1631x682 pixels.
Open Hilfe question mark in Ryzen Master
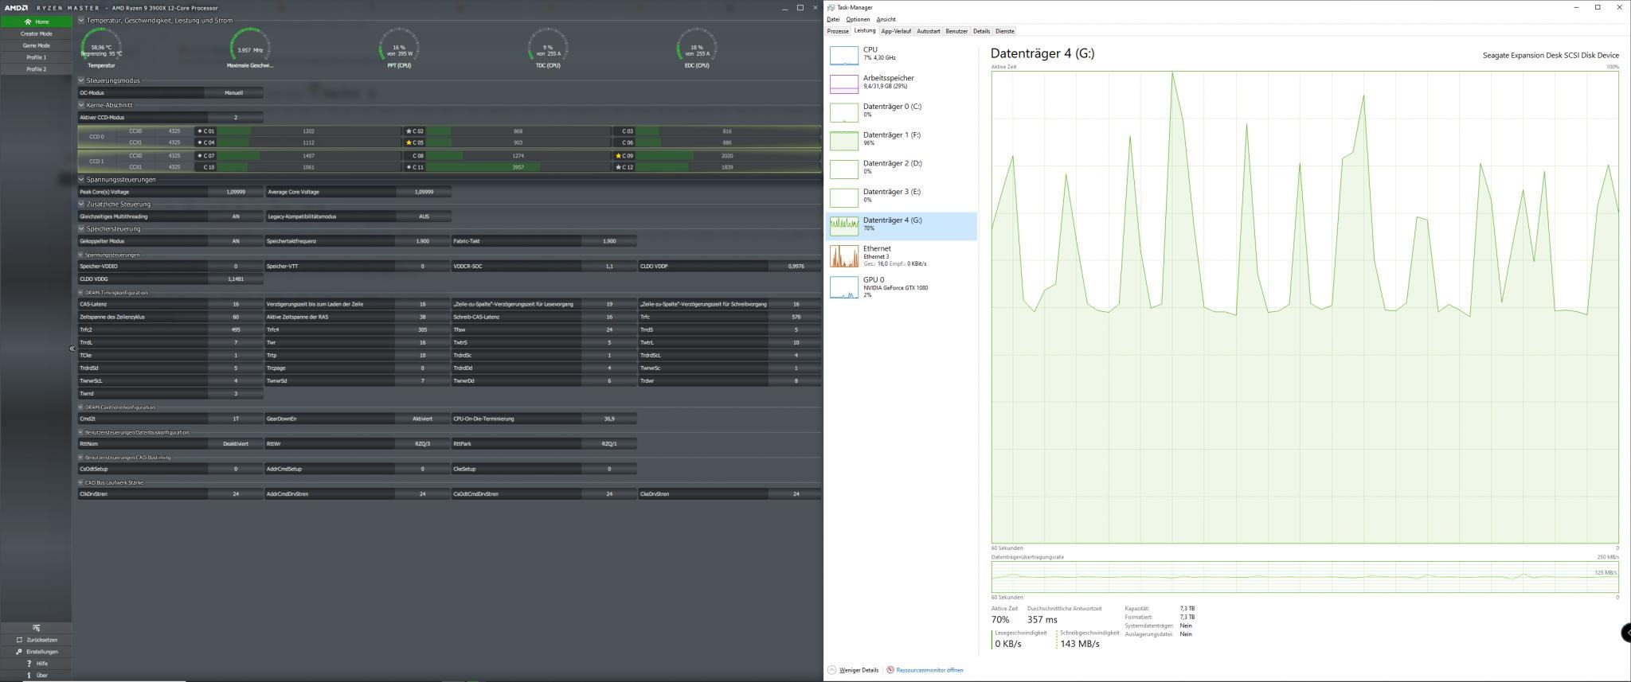pos(29,663)
